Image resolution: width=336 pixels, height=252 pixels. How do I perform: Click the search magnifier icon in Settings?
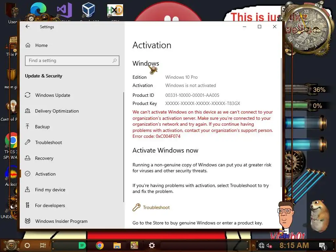coord(115,61)
